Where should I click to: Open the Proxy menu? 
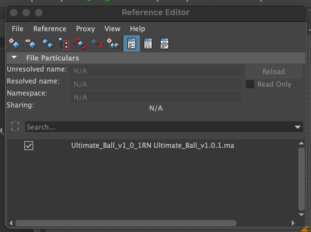[86, 29]
